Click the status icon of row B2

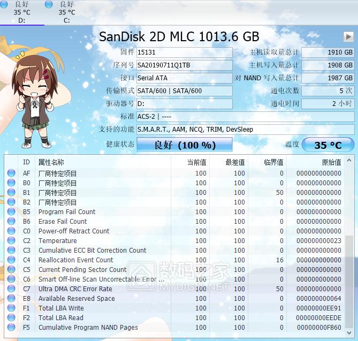point(11,202)
